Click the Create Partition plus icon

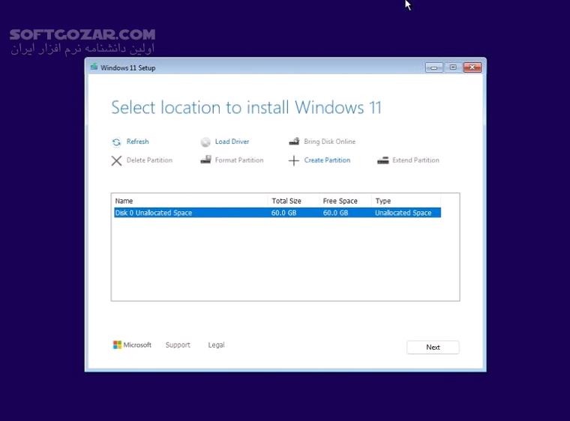(294, 160)
